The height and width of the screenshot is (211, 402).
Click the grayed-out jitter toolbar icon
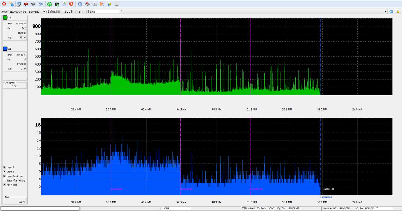coord(117,4)
